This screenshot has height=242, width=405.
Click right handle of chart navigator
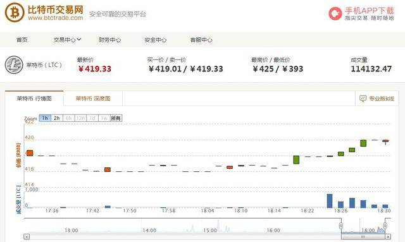(x=385, y=226)
